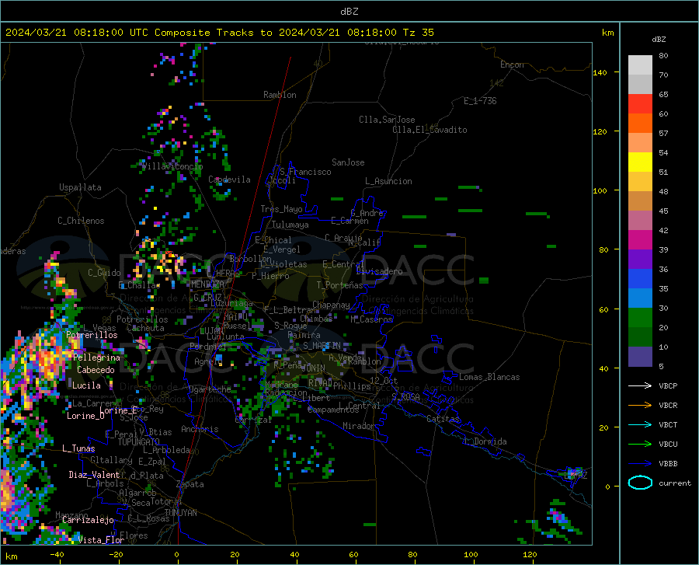Viewport: 699px width, 565px height.
Task: Click the Tulumaya place label
Action: coord(290,225)
